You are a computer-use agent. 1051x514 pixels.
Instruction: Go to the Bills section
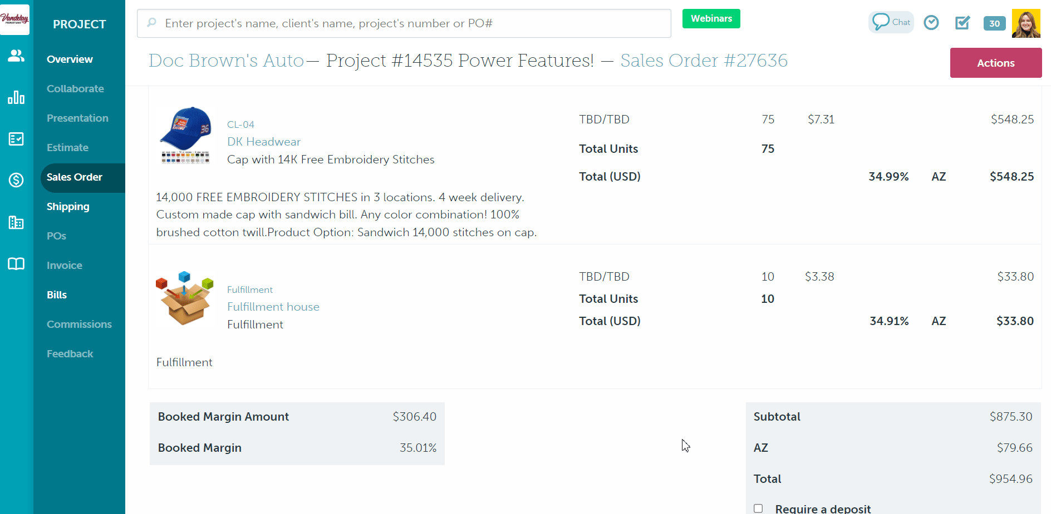tap(57, 295)
